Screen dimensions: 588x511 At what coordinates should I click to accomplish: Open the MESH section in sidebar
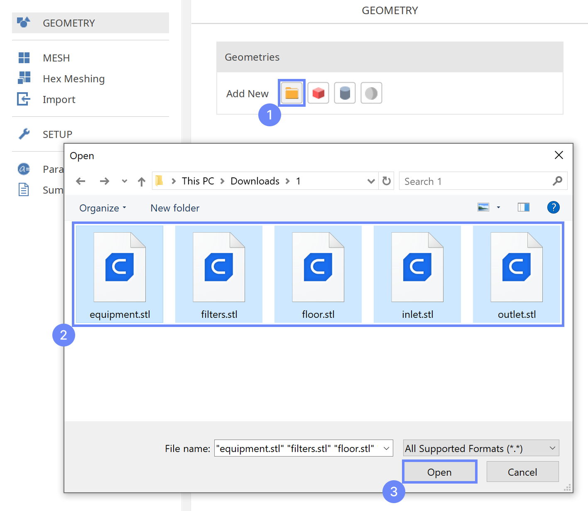point(56,58)
